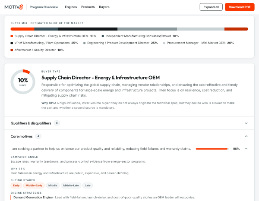Click the '95%' motive score value
This screenshot has height=201, width=259.
click(x=236, y=149)
